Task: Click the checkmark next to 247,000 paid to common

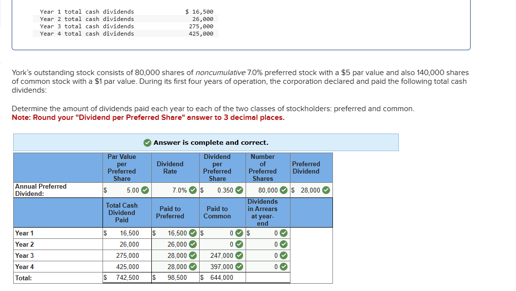Action: coord(239,256)
